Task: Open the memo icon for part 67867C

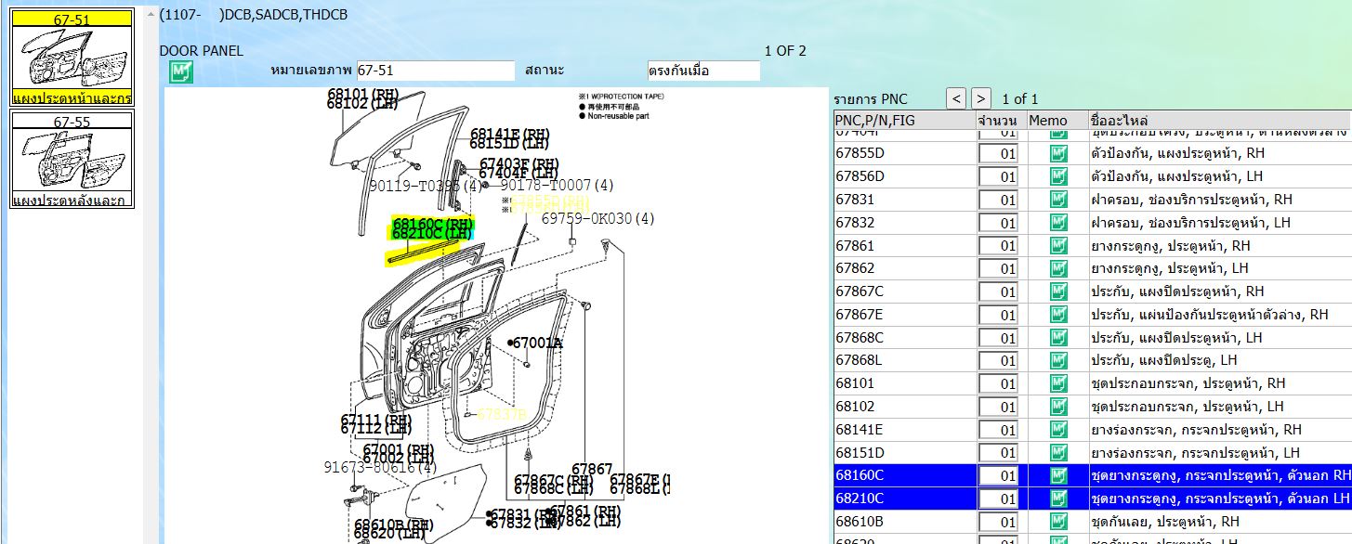Action: 1058,291
